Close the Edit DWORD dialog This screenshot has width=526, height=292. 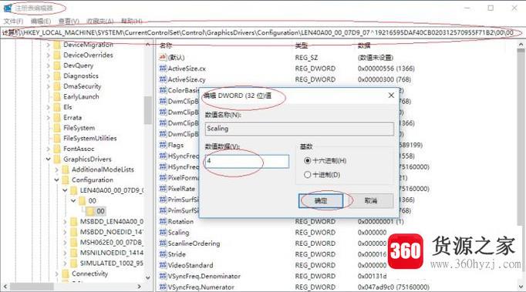[x=391, y=96]
